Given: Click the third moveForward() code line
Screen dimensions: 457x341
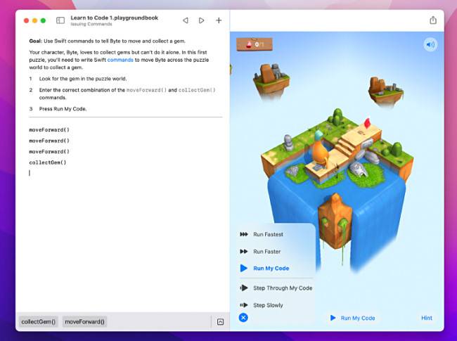Looking at the screenshot, I should coord(49,152).
